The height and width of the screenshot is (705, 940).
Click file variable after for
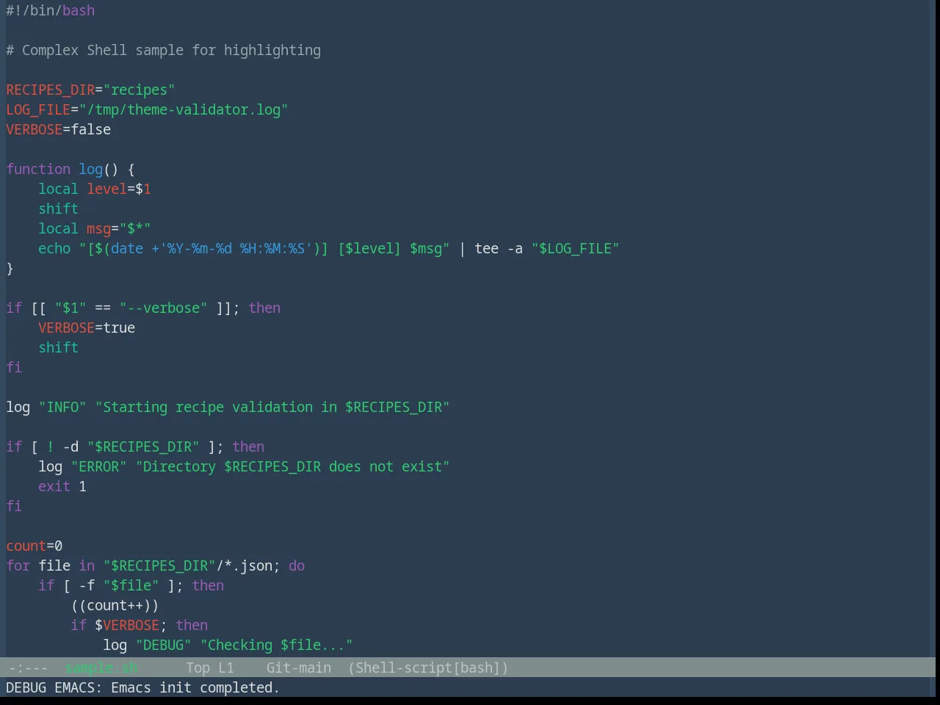[54, 565]
